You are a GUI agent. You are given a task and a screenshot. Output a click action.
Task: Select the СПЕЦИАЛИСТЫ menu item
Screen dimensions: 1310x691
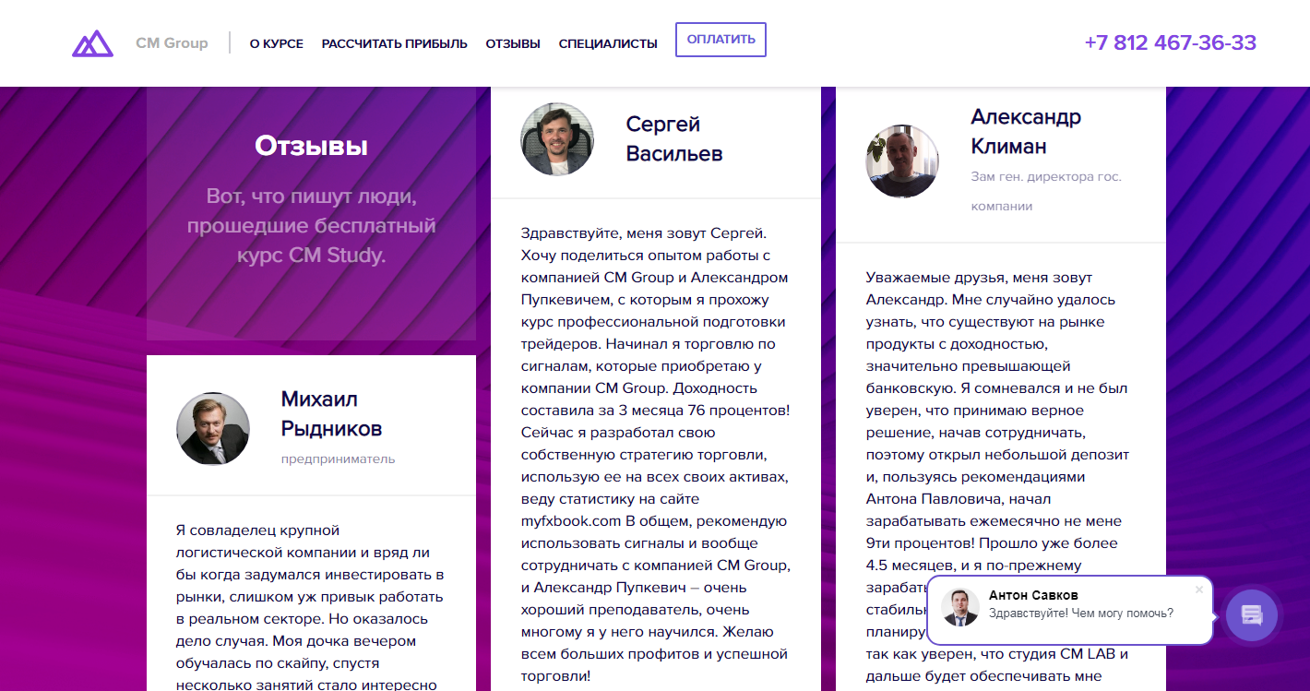point(608,43)
